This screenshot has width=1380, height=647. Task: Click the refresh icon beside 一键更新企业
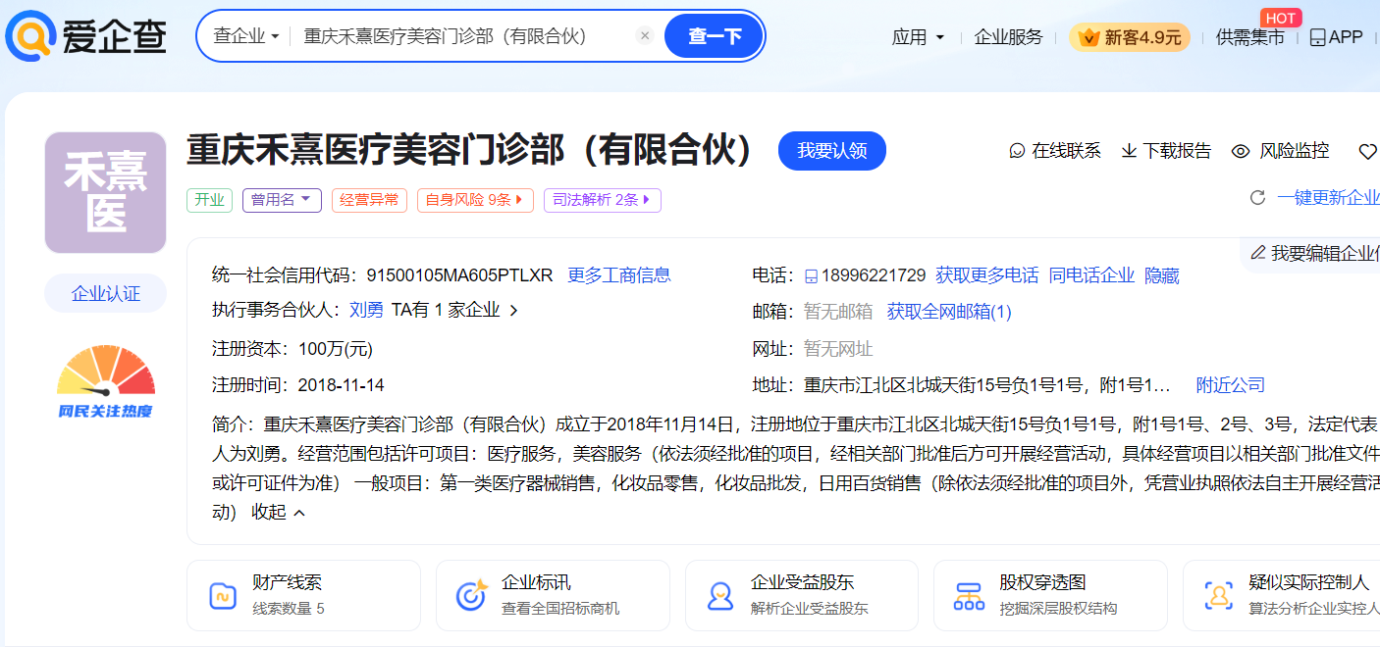(x=1257, y=198)
